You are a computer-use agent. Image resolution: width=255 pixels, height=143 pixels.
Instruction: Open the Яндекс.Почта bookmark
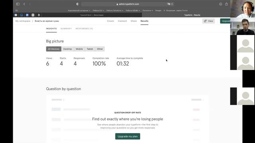[x=176, y=11]
